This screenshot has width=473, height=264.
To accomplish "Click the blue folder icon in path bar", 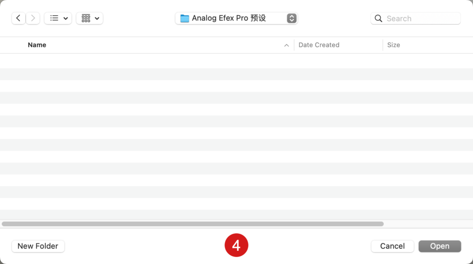I will [185, 18].
